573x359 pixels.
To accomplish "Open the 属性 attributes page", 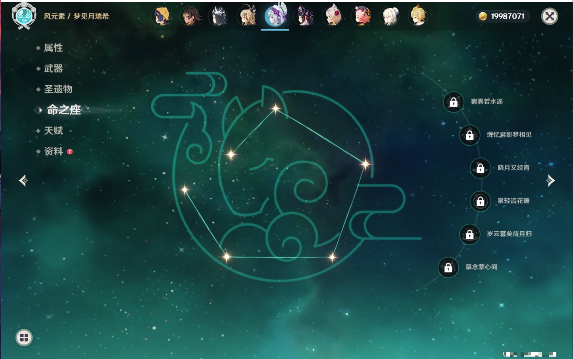I will tap(53, 48).
